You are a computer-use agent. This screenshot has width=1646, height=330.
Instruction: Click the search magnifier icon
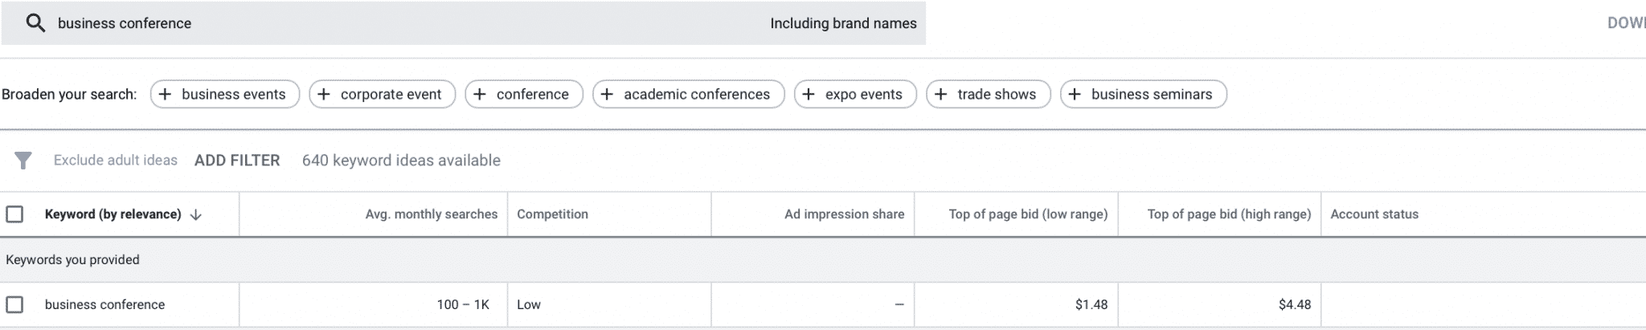[x=35, y=23]
